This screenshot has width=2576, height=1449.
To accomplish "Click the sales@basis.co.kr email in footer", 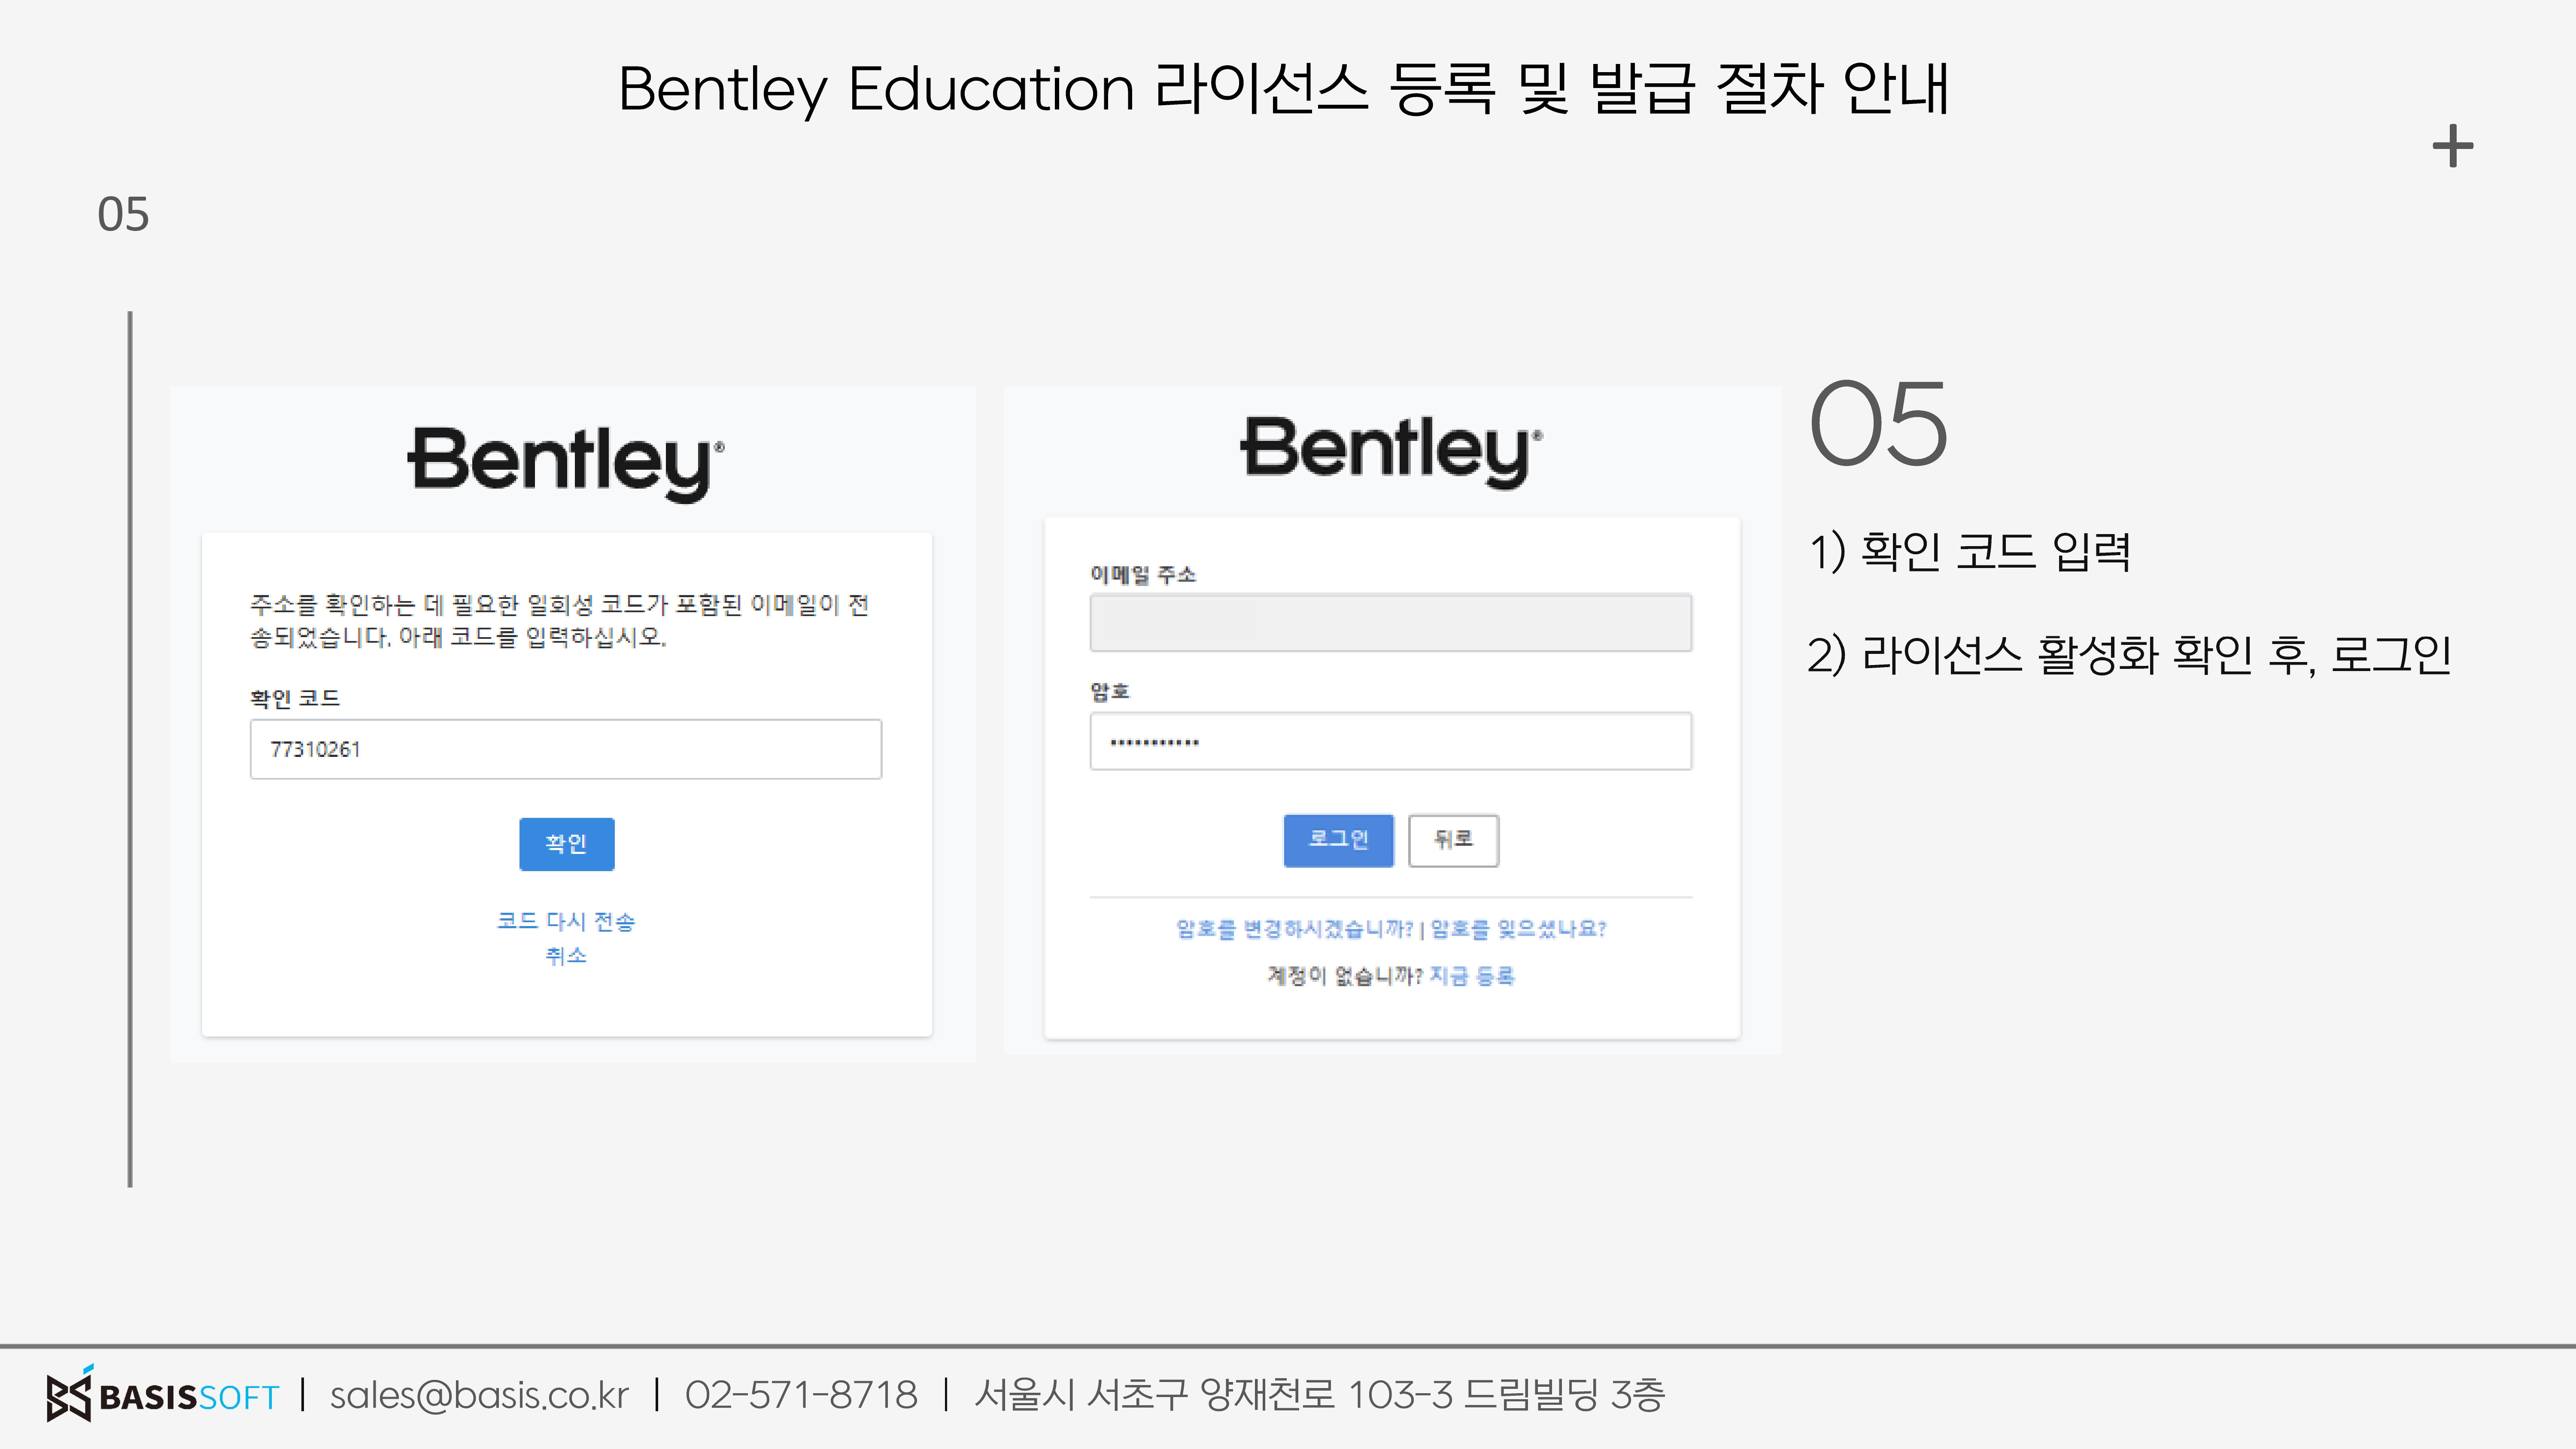I will tap(479, 1395).
